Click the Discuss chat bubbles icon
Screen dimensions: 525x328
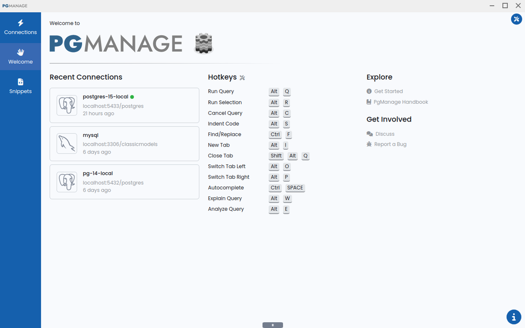(370, 134)
